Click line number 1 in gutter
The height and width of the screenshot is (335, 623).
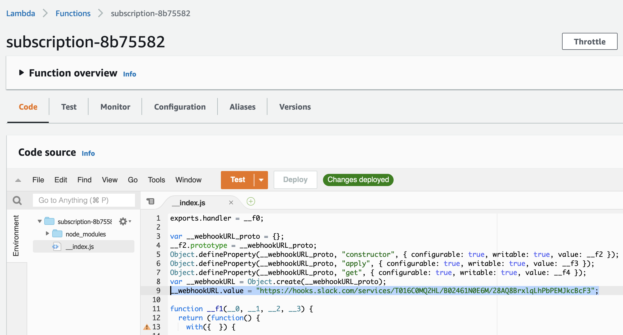(158, 218)
